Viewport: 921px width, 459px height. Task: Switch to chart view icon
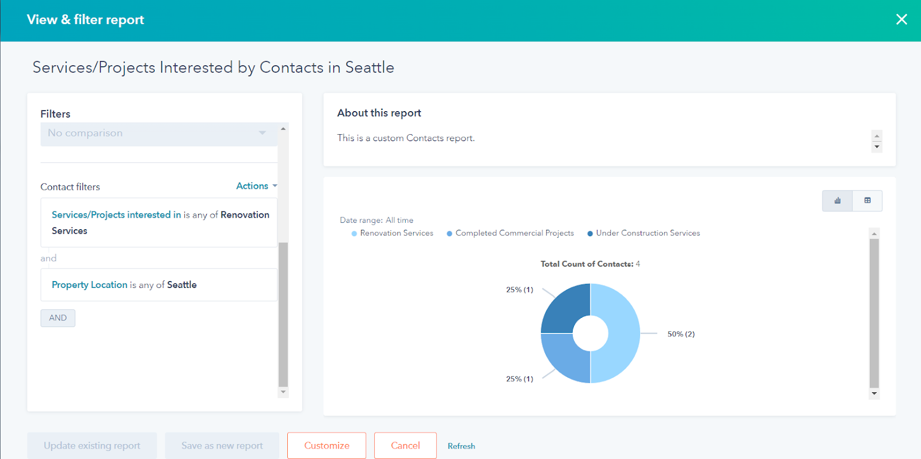(x=837, y=200)
